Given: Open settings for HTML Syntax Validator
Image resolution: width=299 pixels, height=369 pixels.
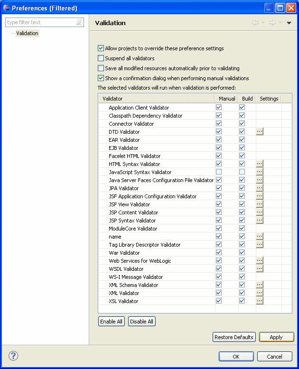Looking at the screenshot, I should click(x=260, y=164).
